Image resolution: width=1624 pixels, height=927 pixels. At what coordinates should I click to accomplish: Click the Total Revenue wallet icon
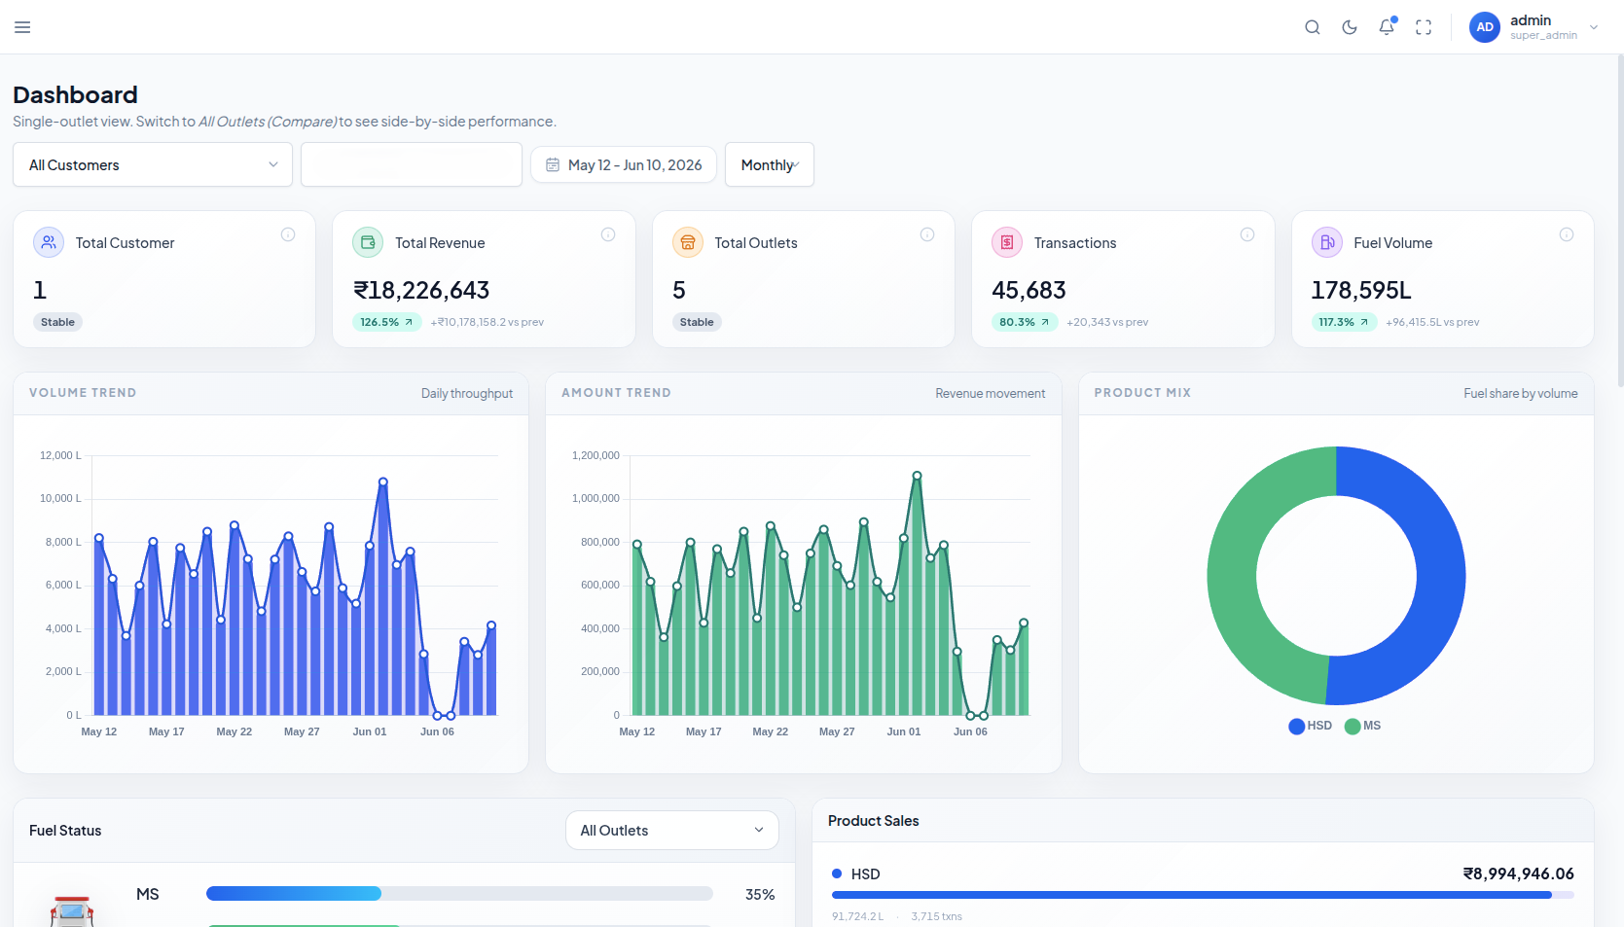click(368, 242)
